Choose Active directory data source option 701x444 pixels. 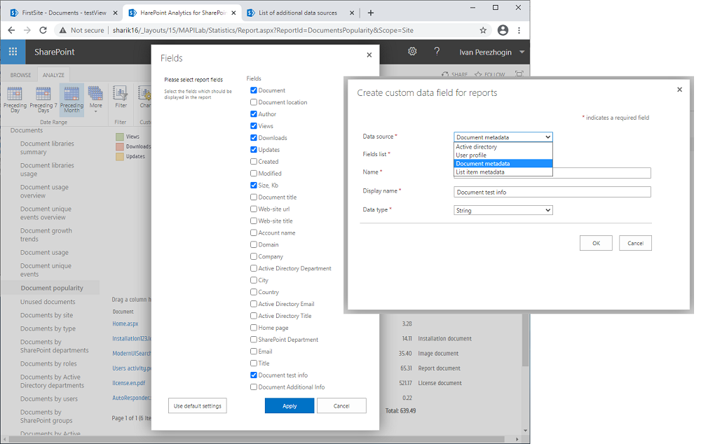pos(503,146)
